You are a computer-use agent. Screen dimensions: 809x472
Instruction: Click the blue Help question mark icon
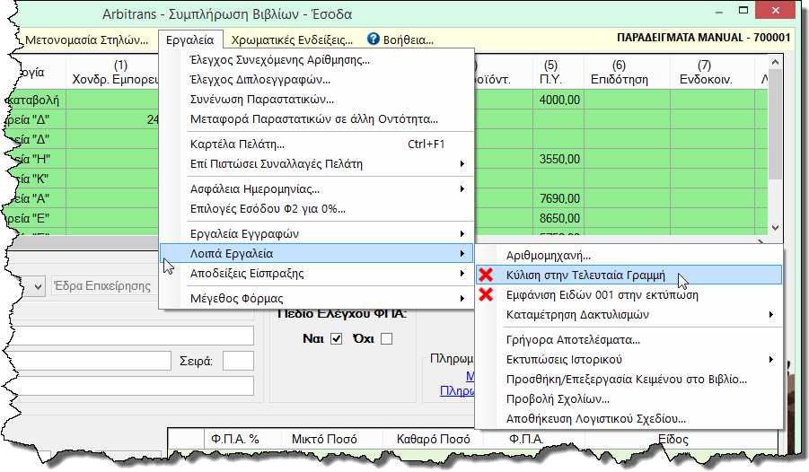[x=374, y=39]
